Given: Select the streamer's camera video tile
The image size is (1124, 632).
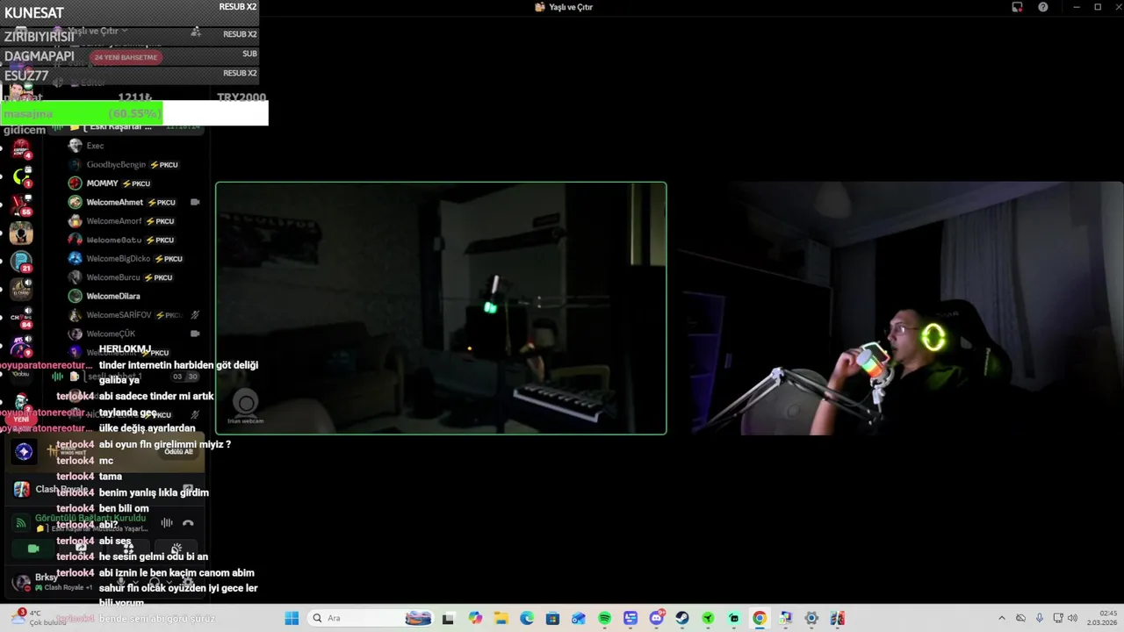Looking at the screenshot, I should [898, 308].
